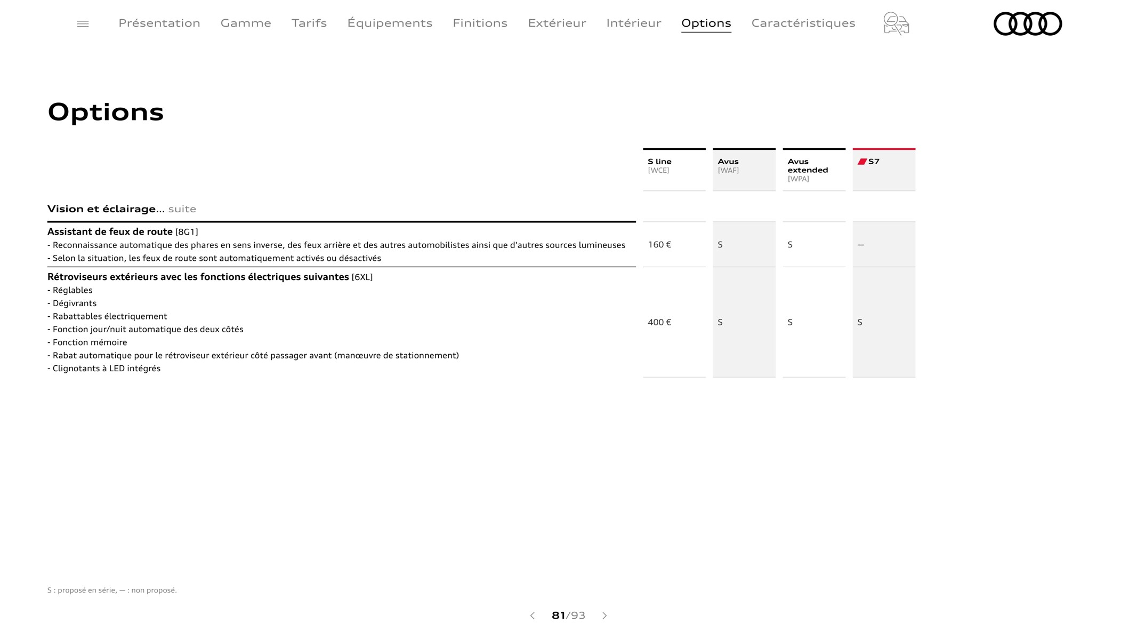Click the Options page heading
Screen dimensions: 1137x640
click(x=106, y=112)
